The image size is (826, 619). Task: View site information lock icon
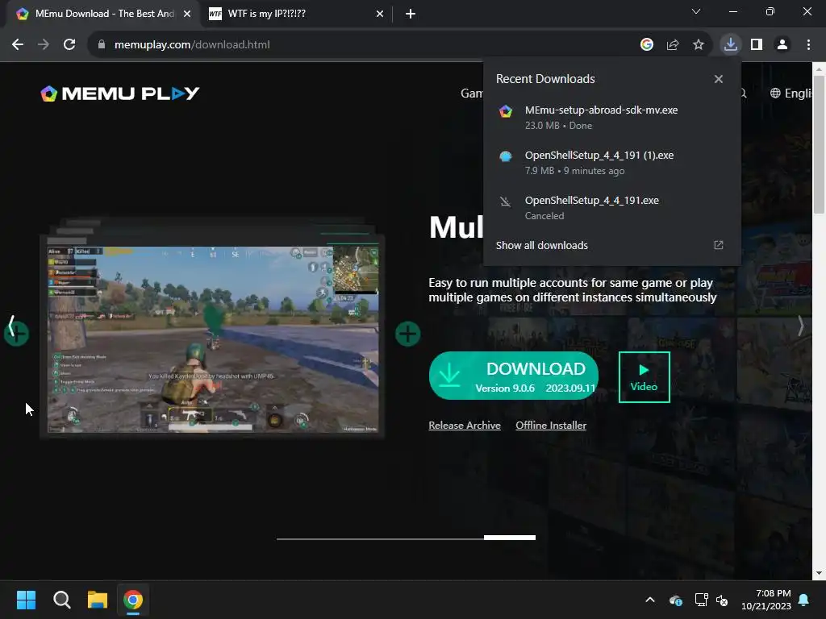102,45
